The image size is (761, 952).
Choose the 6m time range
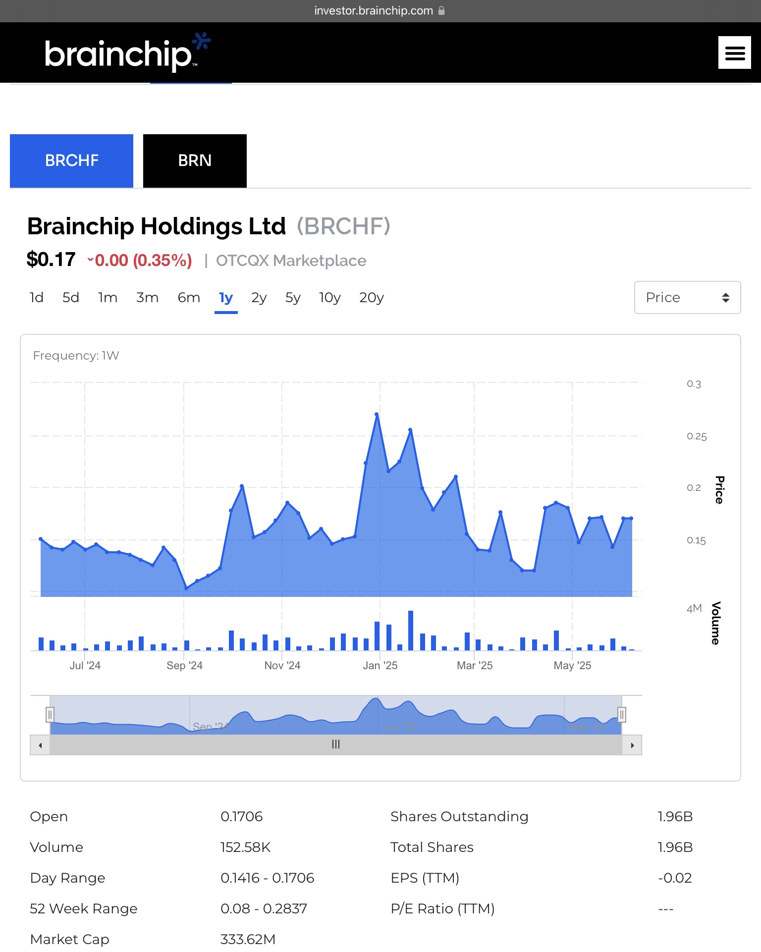(189, 298)
